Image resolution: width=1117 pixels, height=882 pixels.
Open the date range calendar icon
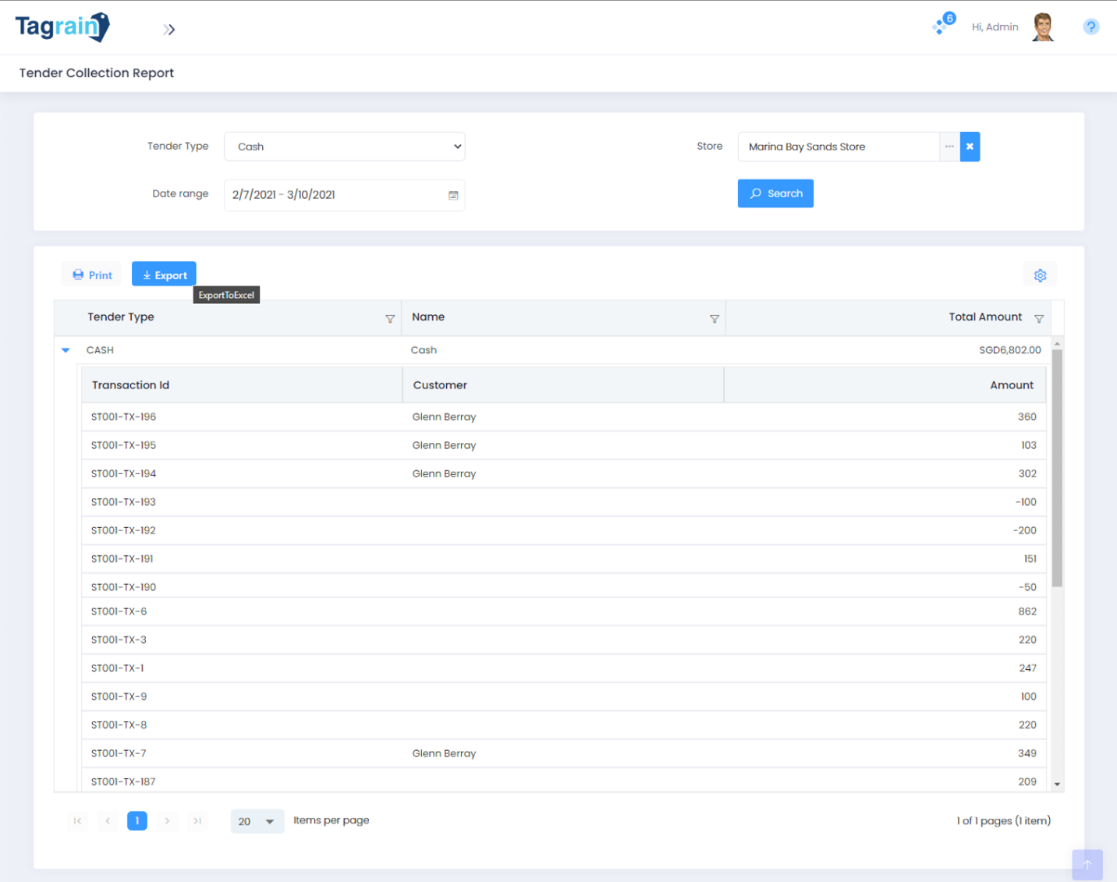tap(453, 195)
